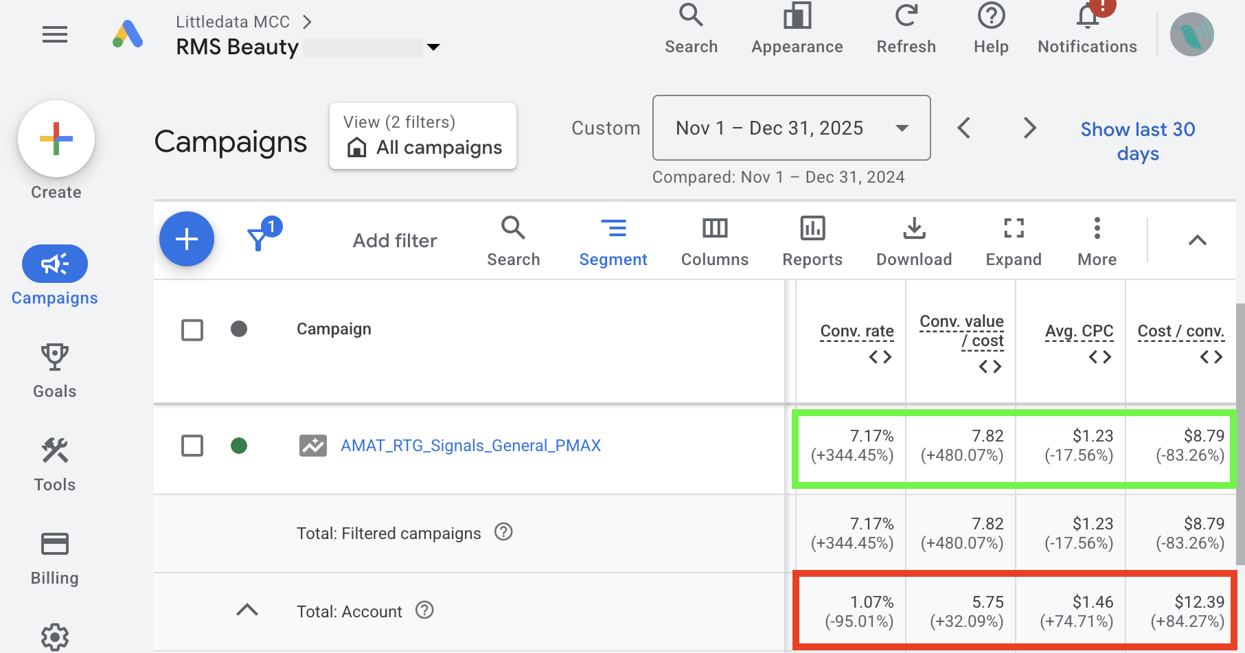Open the All campaigns view selector
This screenshot has height=653, width=1245.
click(423, 136)
